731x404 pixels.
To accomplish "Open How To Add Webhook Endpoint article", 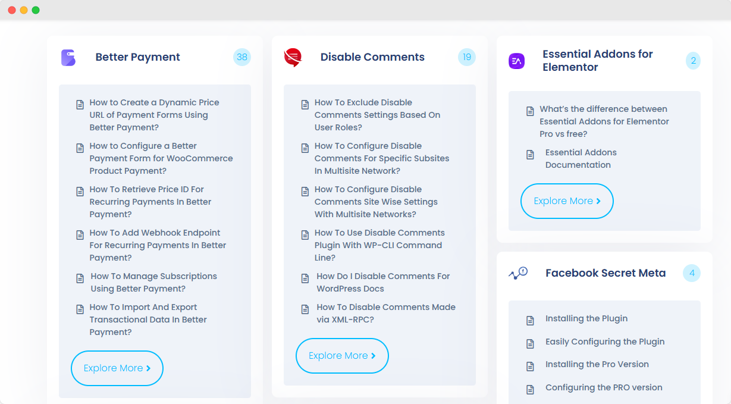I will (x=158, y=245).
